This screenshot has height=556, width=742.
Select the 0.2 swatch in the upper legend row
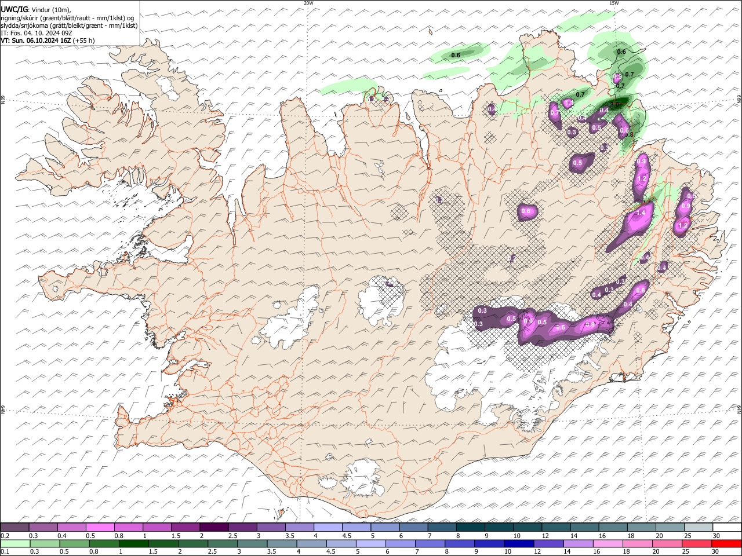[x=14, y=527]
